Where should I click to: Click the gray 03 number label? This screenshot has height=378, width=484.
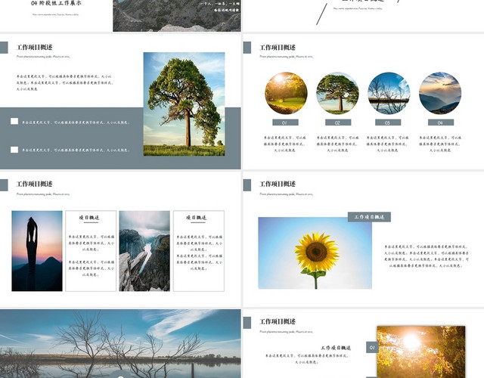(388, 122)
